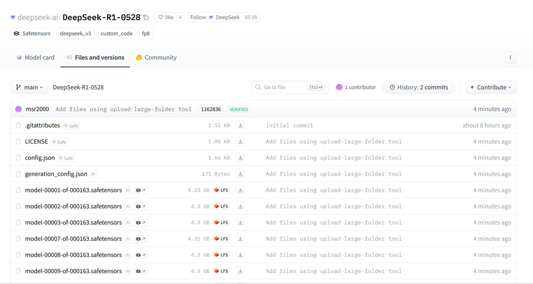The height and width of the screenshot is (284, 533).
Task: Expand the Contribute dropdown
Action: pos(490,87)
